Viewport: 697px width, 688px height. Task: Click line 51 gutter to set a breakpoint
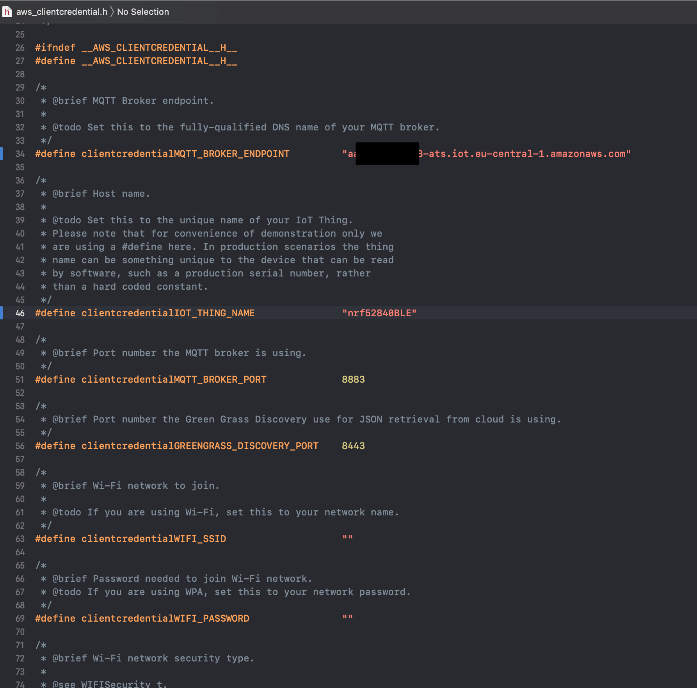20,379
